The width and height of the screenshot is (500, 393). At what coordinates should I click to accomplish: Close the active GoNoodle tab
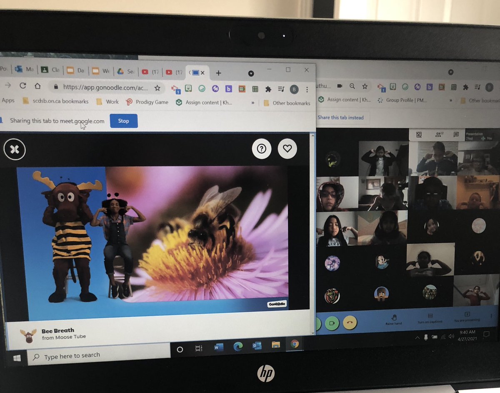click(x=202, y=73)
